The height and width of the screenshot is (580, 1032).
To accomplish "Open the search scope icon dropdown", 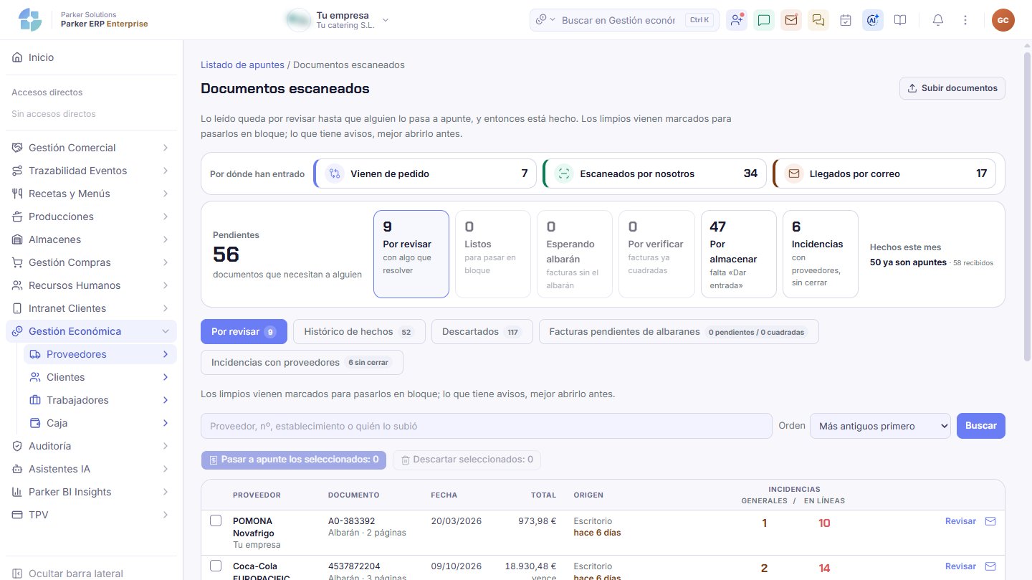I will click(x=545, y=20).
